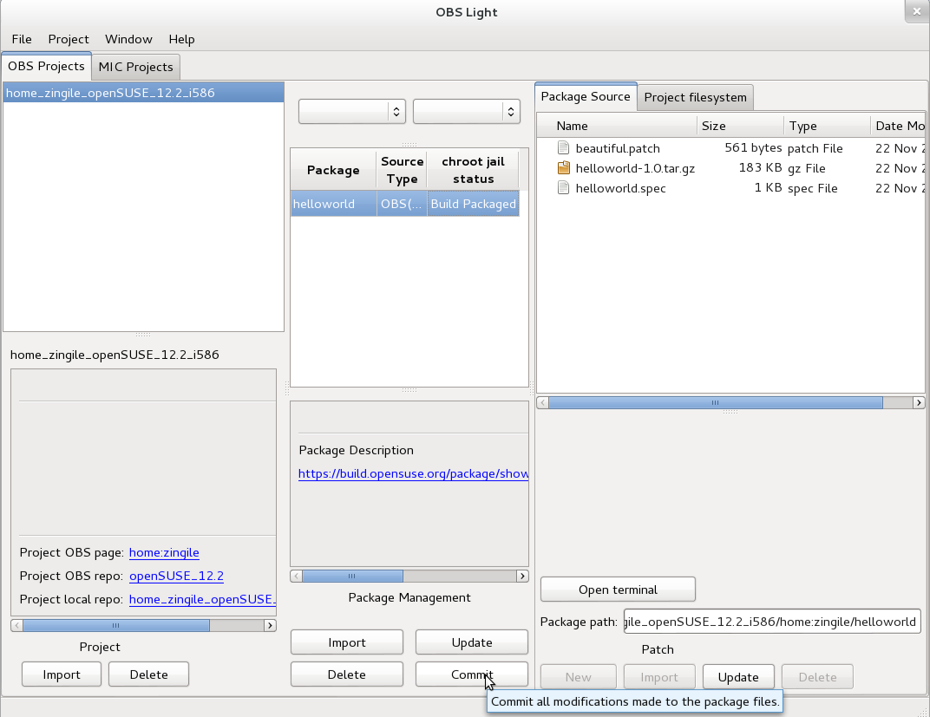Screen dimensions: 930x717
Task: Commit the package modifications
Action: click(x=471, y=674)
